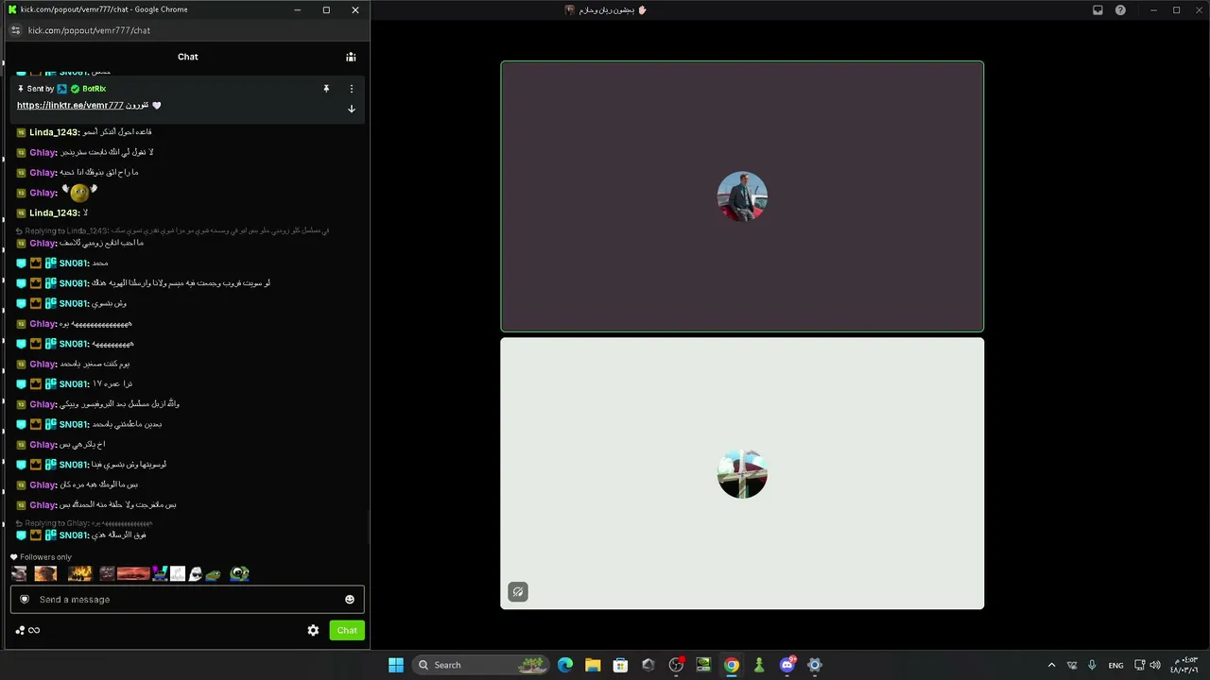
Task: Open chat settings gear icon
Action: pos(313,631)
